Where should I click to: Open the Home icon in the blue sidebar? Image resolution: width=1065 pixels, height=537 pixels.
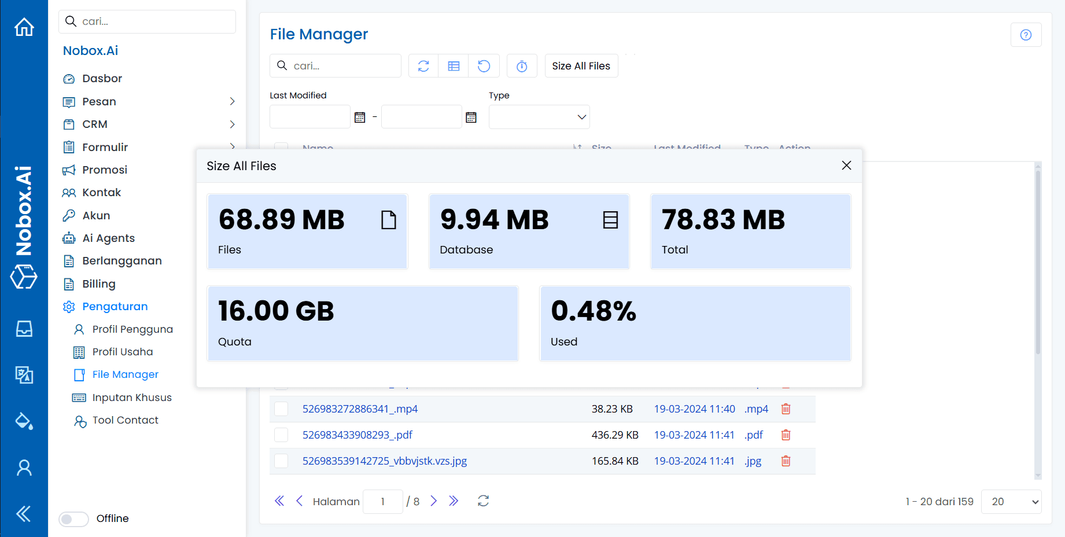pyautogui.click(x=24, y=27)
